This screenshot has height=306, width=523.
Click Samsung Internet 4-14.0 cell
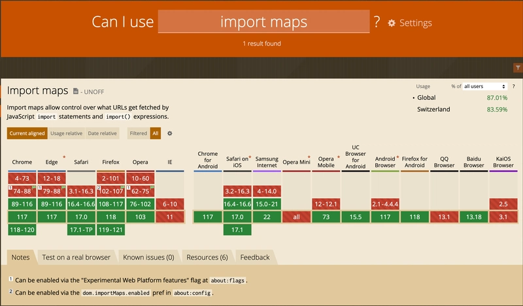click(267, 191)
